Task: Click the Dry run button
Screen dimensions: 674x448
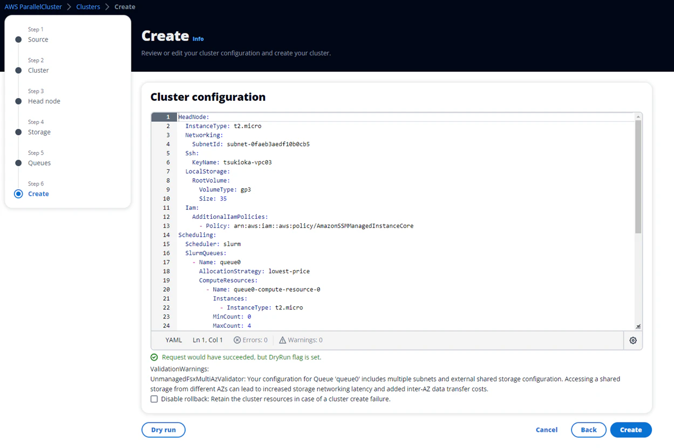Action: click(x=164, y=430)
